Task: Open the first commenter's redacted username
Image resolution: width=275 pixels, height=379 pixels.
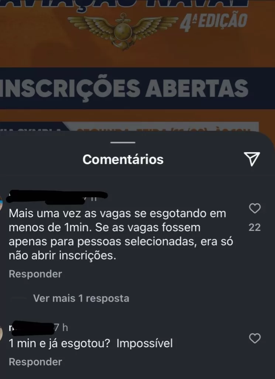Action: tap(56, 197)
